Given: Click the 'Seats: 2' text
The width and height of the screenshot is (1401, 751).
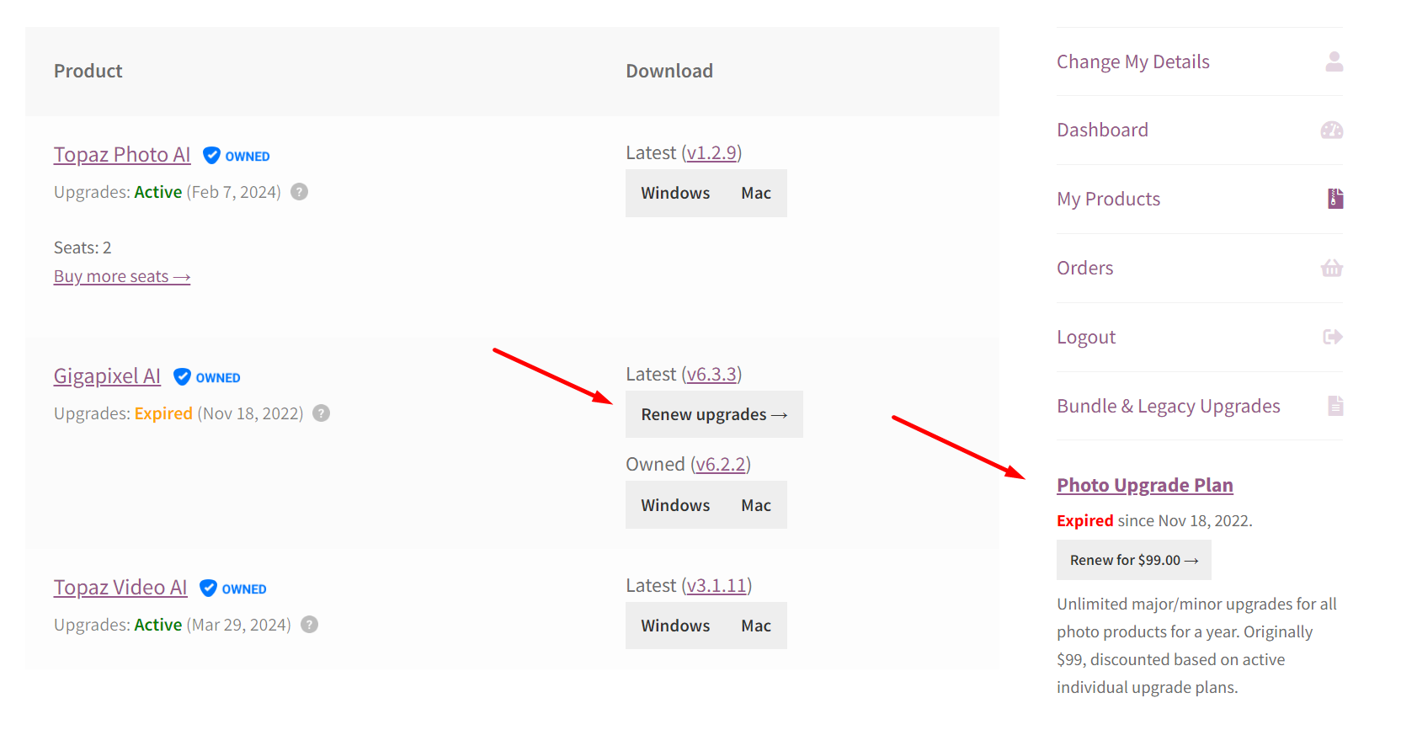Looking at the screenshot, I should 83,248.
